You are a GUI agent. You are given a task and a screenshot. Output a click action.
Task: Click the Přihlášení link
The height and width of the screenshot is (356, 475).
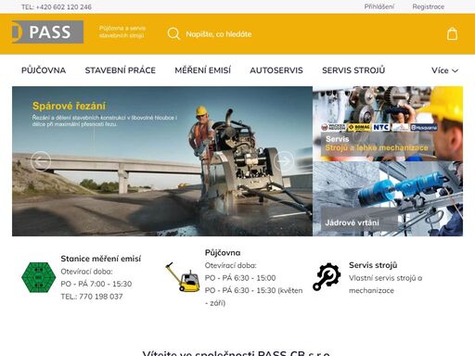tap(379, 6)
